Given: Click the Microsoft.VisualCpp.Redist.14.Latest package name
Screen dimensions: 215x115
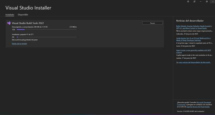Looking at the screenshot, I should click(x=25, y=40).
